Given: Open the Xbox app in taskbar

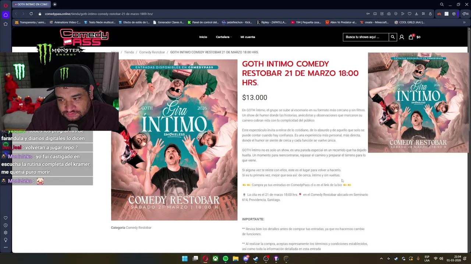Looking at the screenshot, I should (215, 258).
